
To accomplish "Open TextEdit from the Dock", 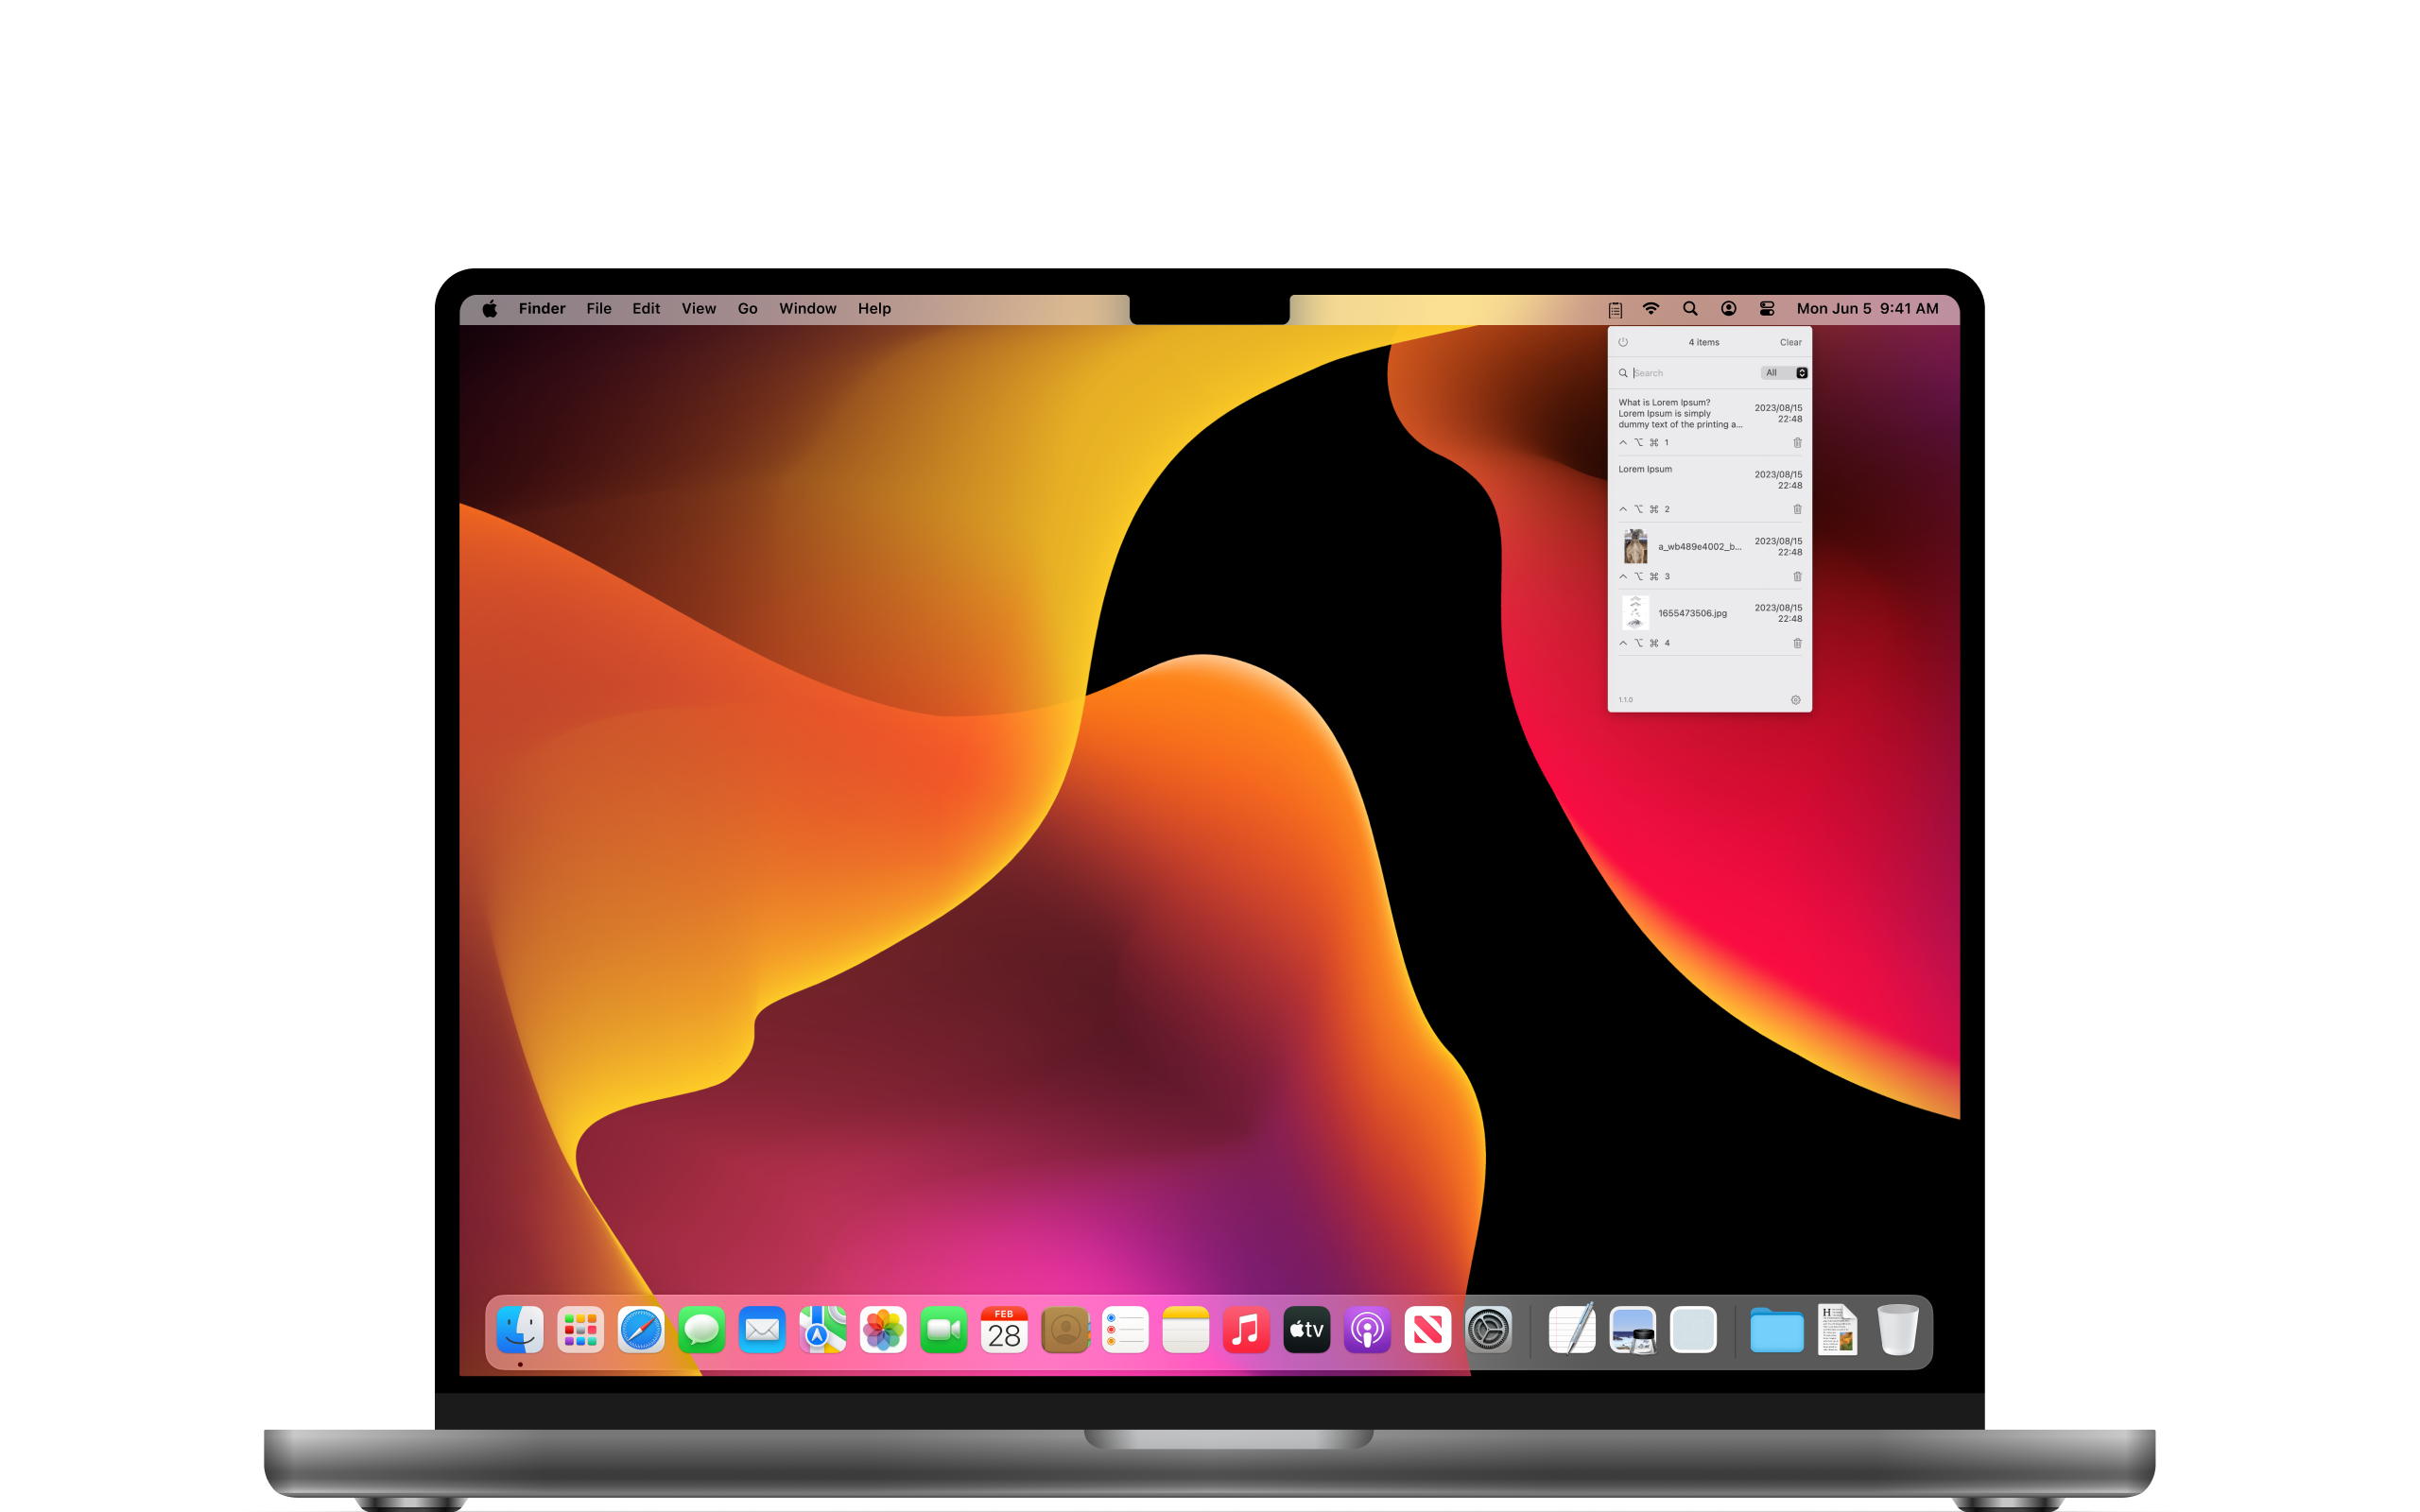I will click(x=1572, y=1329).
